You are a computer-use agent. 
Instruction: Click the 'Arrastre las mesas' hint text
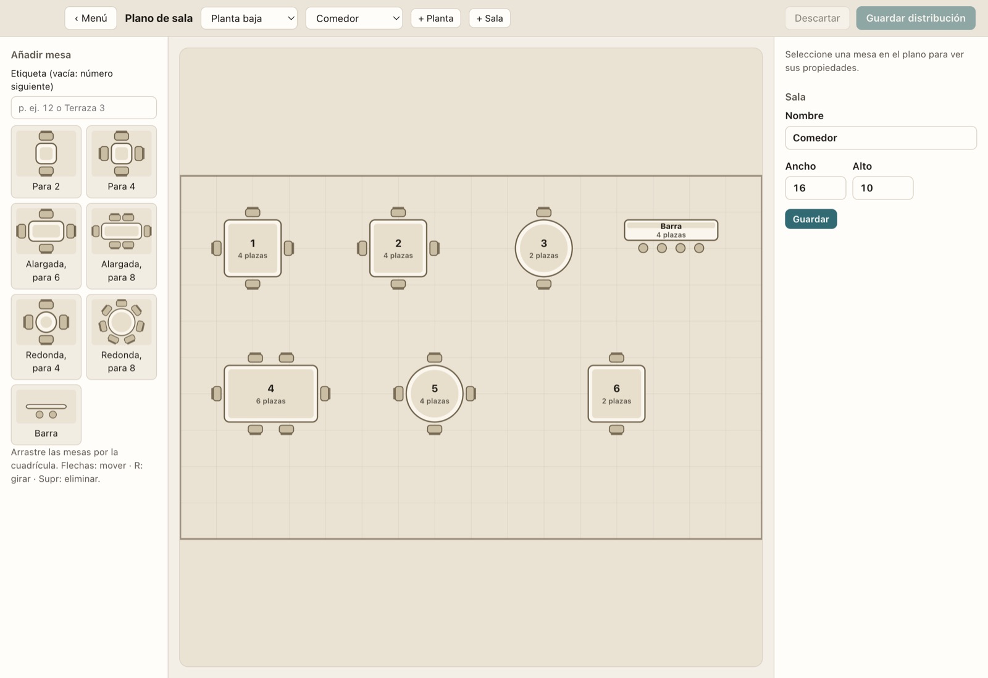[77, 466]
